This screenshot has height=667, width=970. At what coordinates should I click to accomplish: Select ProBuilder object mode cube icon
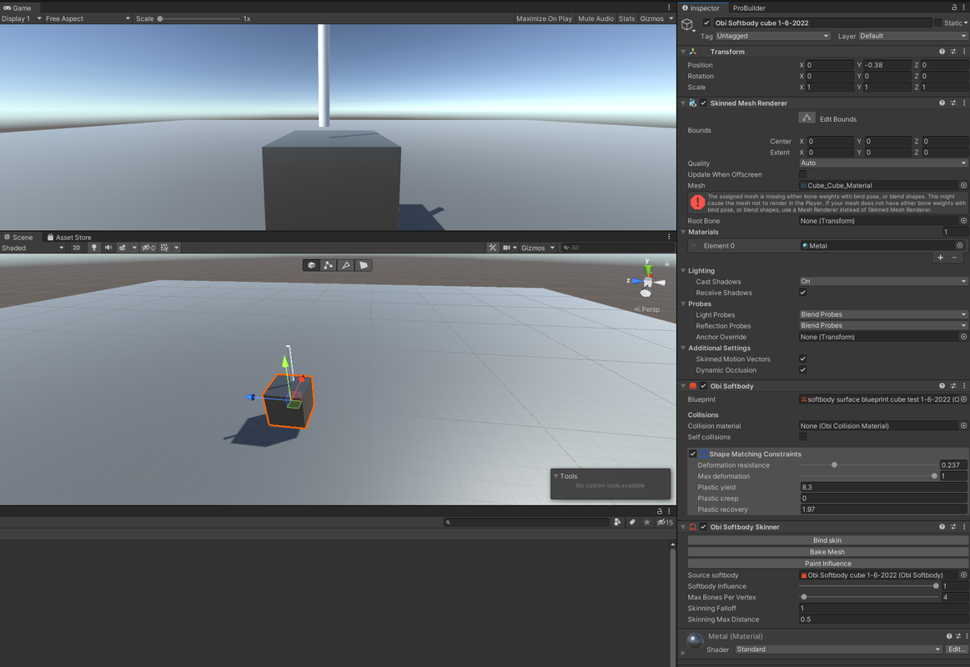pyautogui.click(x=312, y=265)
